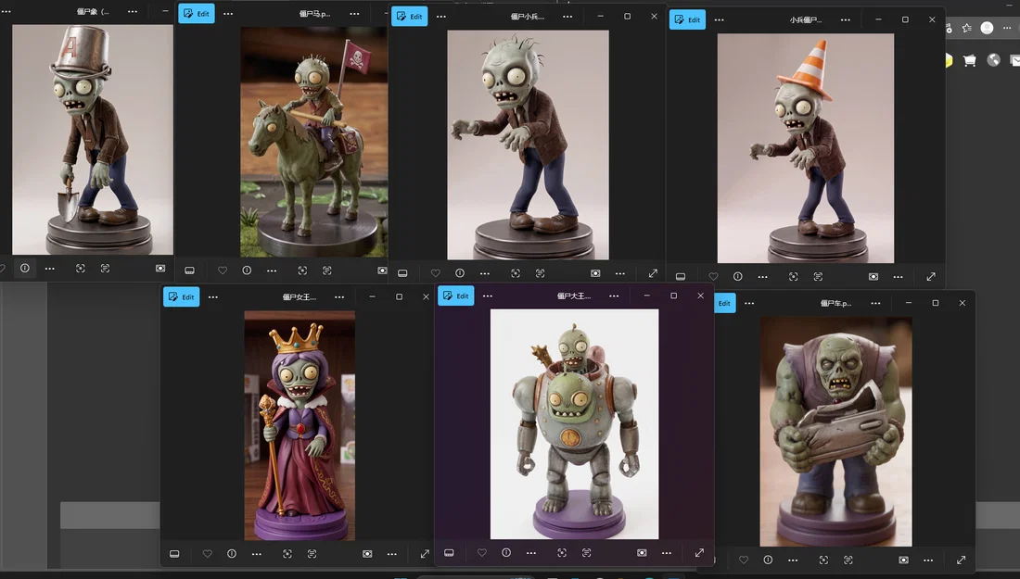Open file info in 僵尸象 window

pyautogui.click(x=25, y=269)
